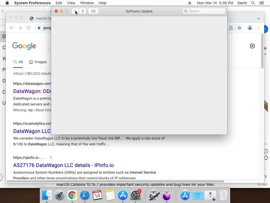Open Calendar from the Dock

98,195
